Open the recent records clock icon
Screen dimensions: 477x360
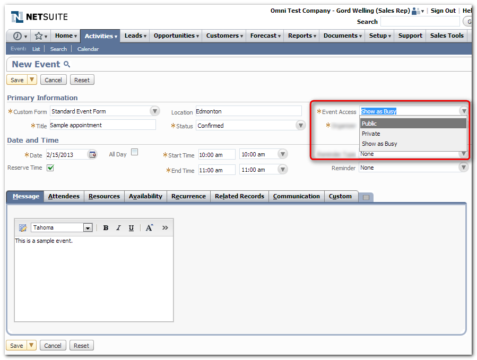point(20,36)
